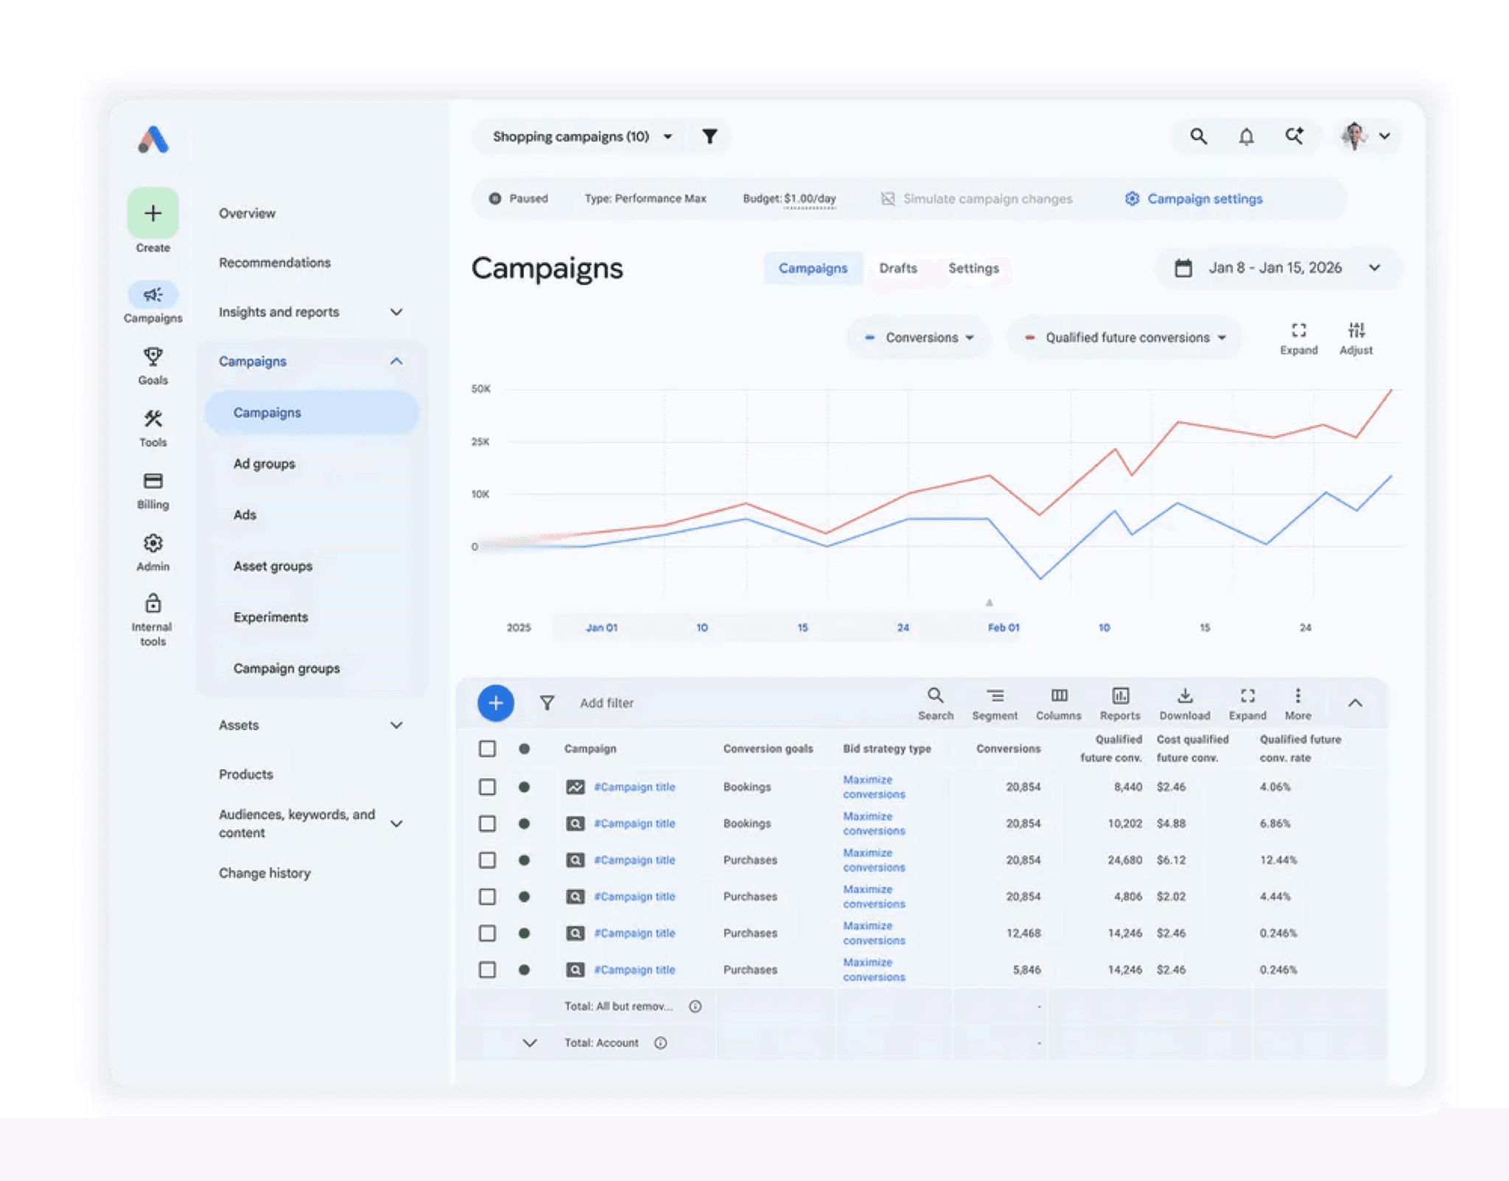Toggle the select-all header checkbox

pyautogui.click(x=487, y=749)
